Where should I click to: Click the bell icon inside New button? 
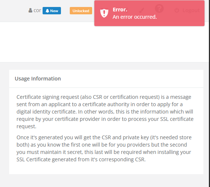(x=47, y=11)
